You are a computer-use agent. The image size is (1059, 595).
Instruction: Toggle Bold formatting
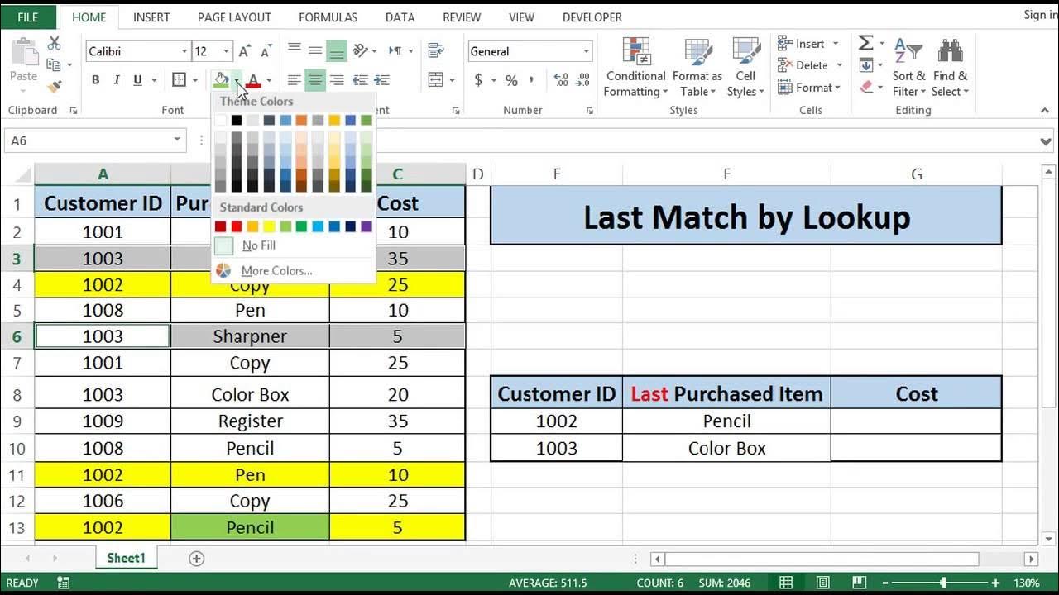pyautogui.click(x=95, y=80)
